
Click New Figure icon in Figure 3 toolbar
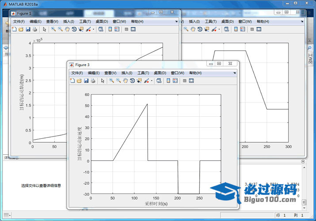pyautogui.click(x=72, y=81)
